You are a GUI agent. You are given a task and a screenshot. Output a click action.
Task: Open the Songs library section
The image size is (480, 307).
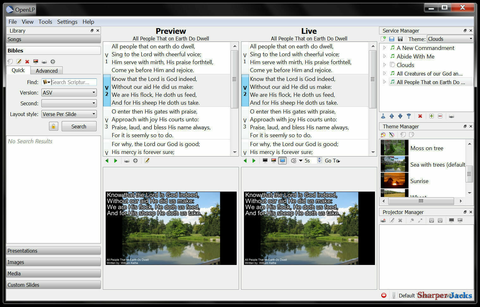[53, 39]
